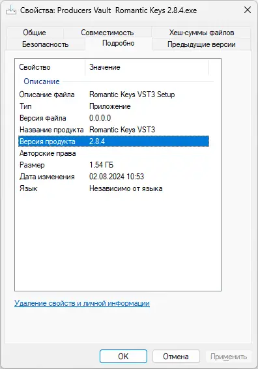Viewport: 258px width, 369px height.
Task: Click the product version value 2.8.4
Action: pos(97,141)
